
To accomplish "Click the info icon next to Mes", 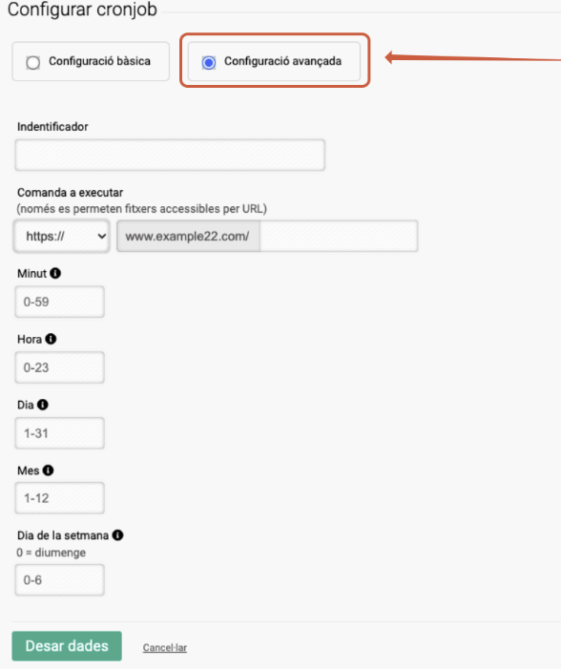I will [49, 470].
